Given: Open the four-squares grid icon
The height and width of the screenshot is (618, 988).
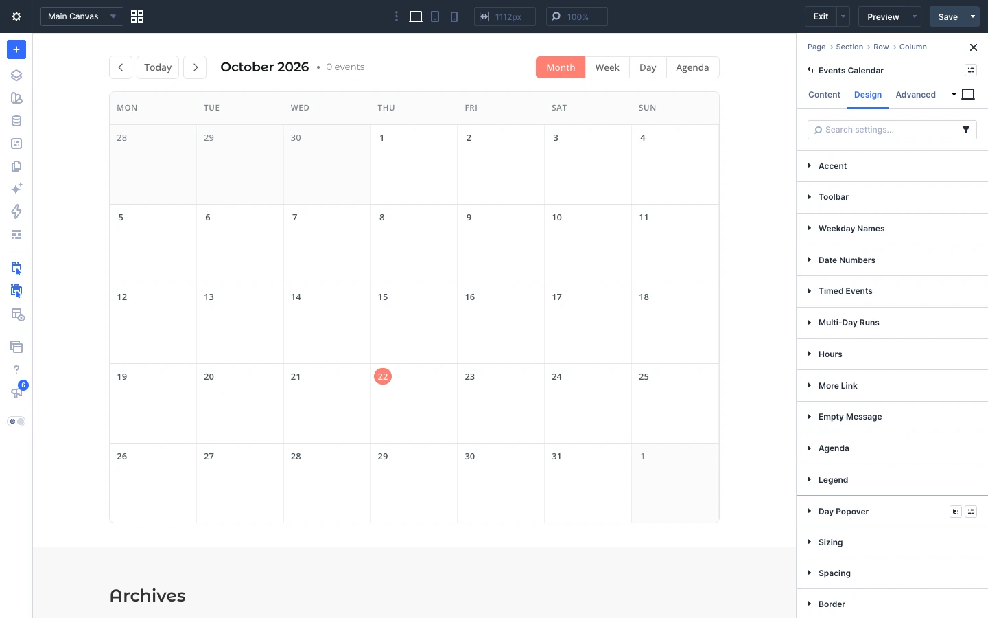Looking at the screenshot, I should point(137,16).
